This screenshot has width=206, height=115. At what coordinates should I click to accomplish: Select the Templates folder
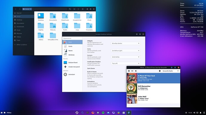pyautogui.click(x=89, y=27)
